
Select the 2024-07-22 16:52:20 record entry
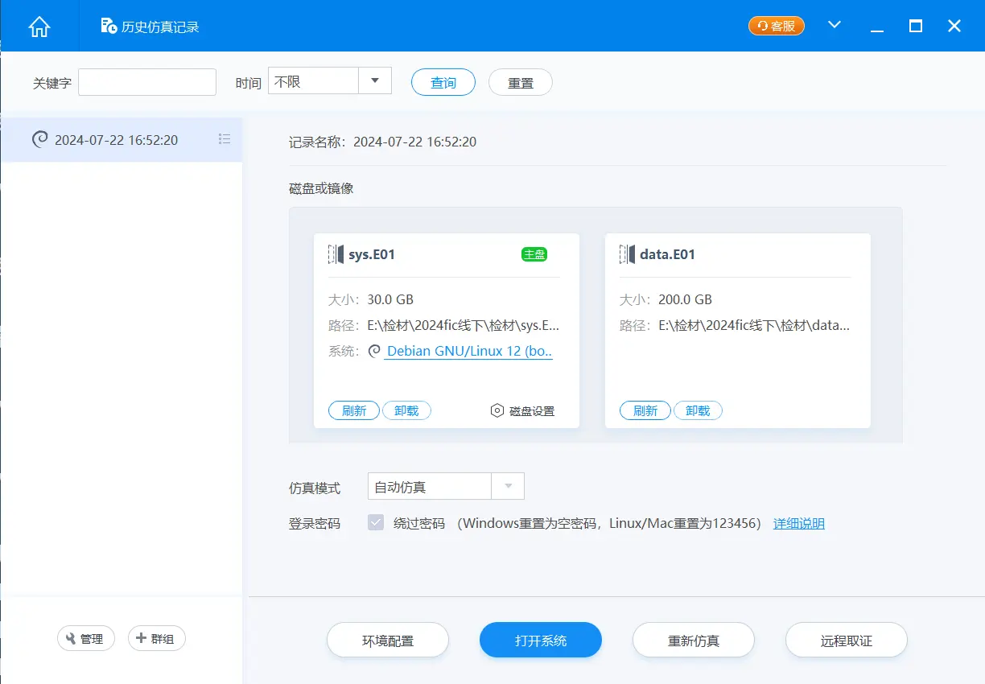click(x=117, y=140)
